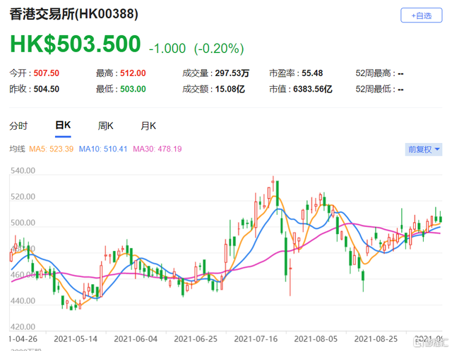Click the 最低 value 503.00
This screenshot has height=351, width=452.
click(133, 89)
